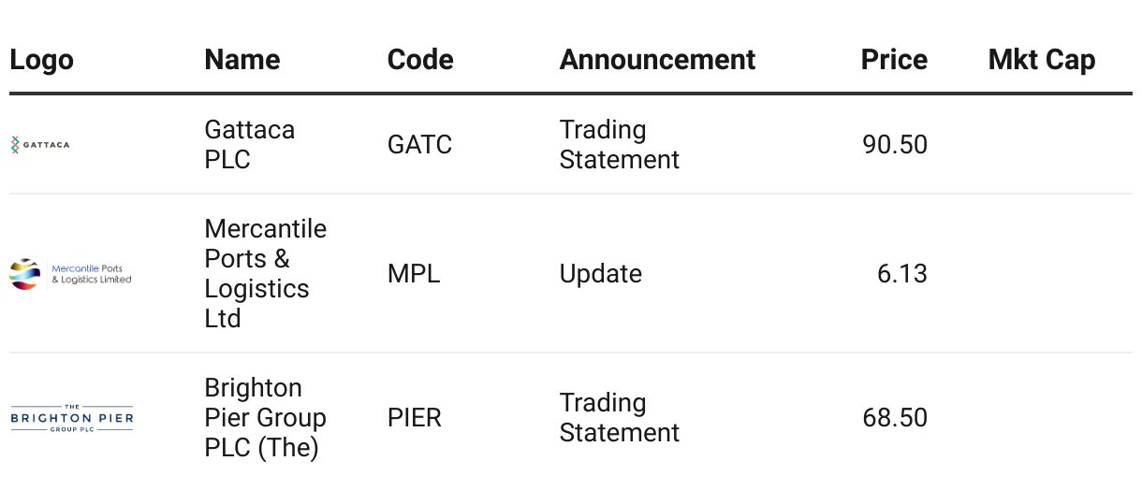Open the Gattaca PLC company name

pos(250,144)
